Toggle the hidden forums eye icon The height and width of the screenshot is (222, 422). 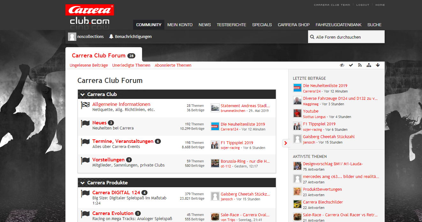tap(342, 65)
